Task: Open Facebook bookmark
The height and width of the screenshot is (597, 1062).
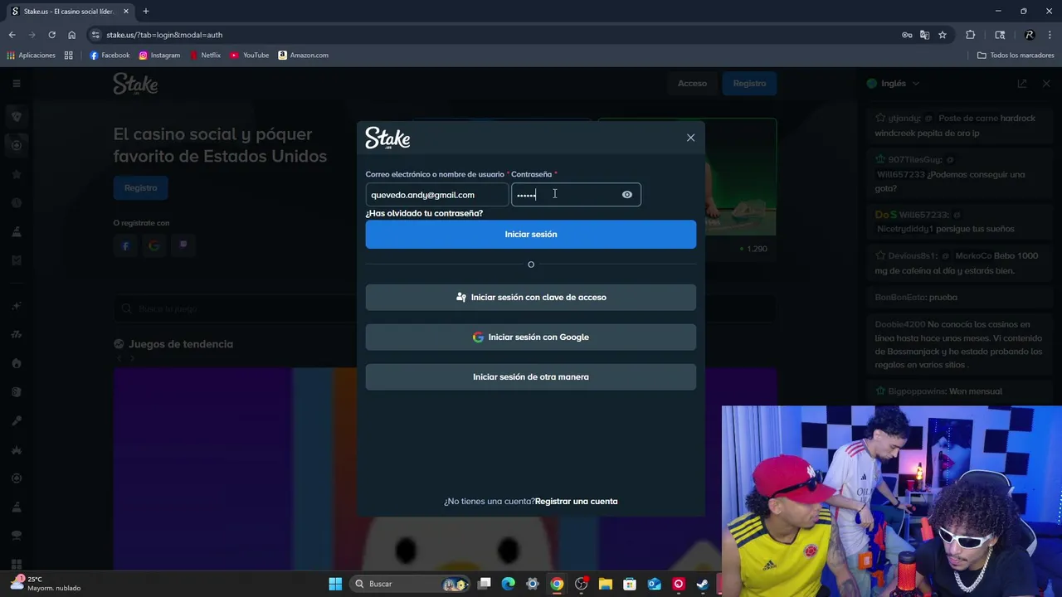Action: [x=110, y=56]
